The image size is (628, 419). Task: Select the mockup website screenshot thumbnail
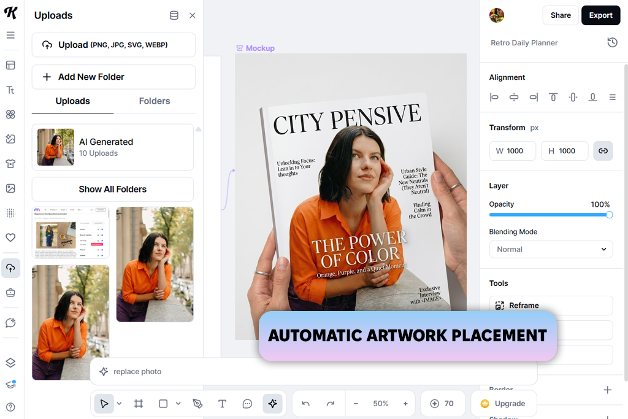(x=71, y=233)
